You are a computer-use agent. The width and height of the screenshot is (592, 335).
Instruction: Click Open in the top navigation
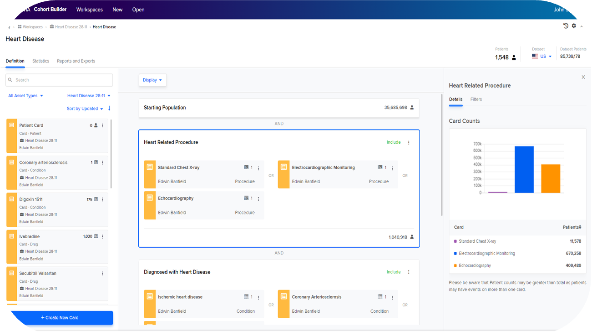138,10
